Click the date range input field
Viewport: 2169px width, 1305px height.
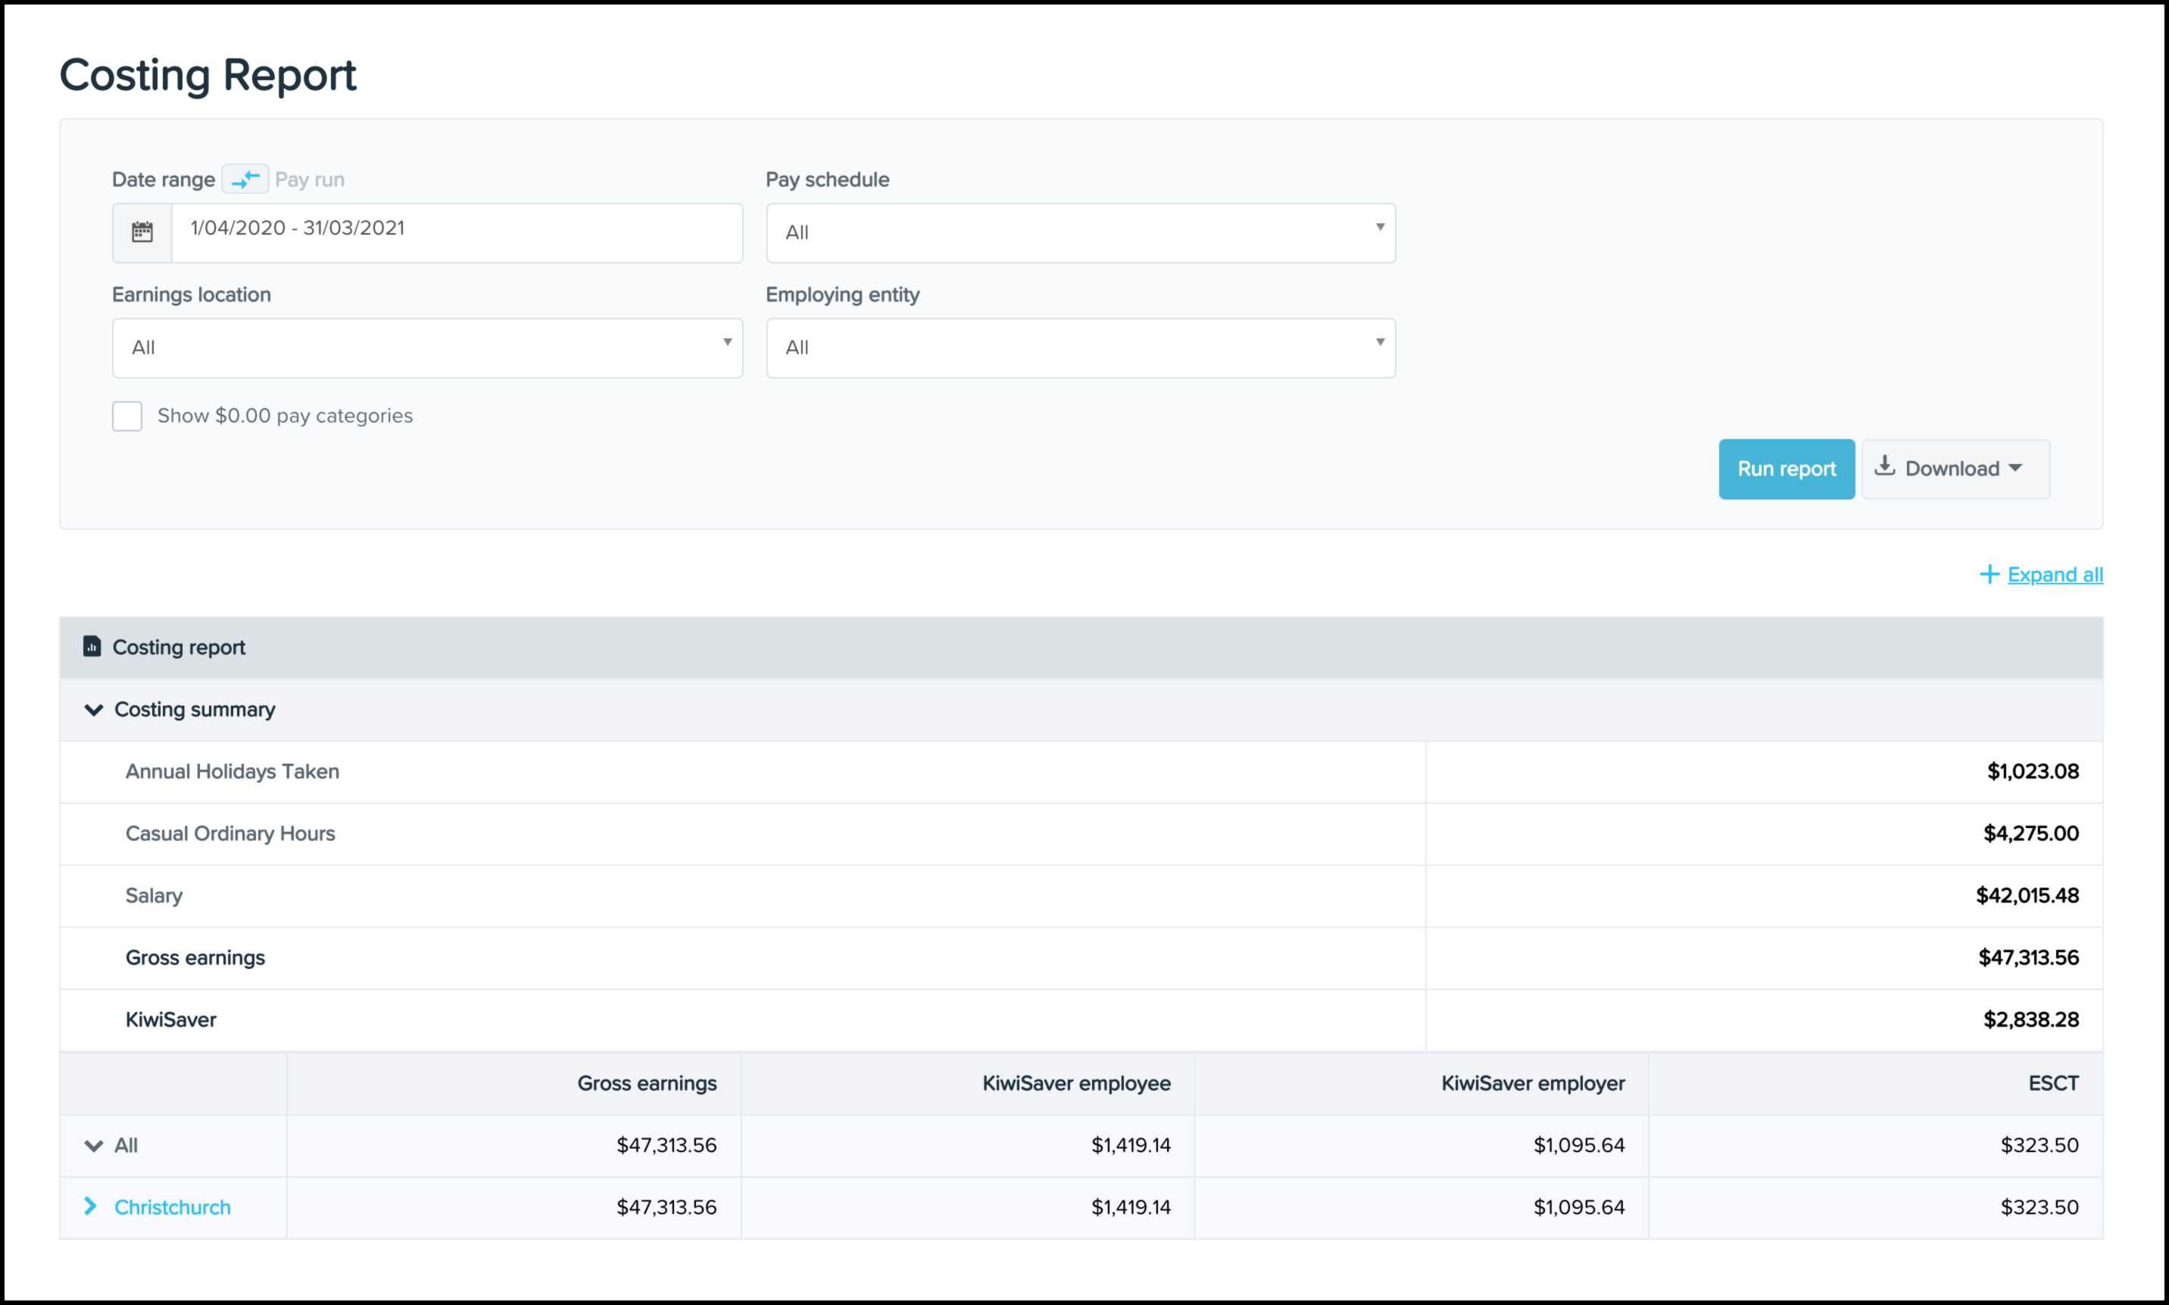(457, 233)
